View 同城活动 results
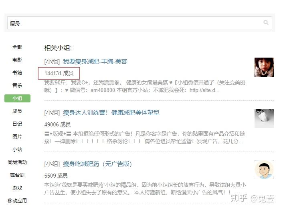The image size is (281, 210). click(17, 162)
